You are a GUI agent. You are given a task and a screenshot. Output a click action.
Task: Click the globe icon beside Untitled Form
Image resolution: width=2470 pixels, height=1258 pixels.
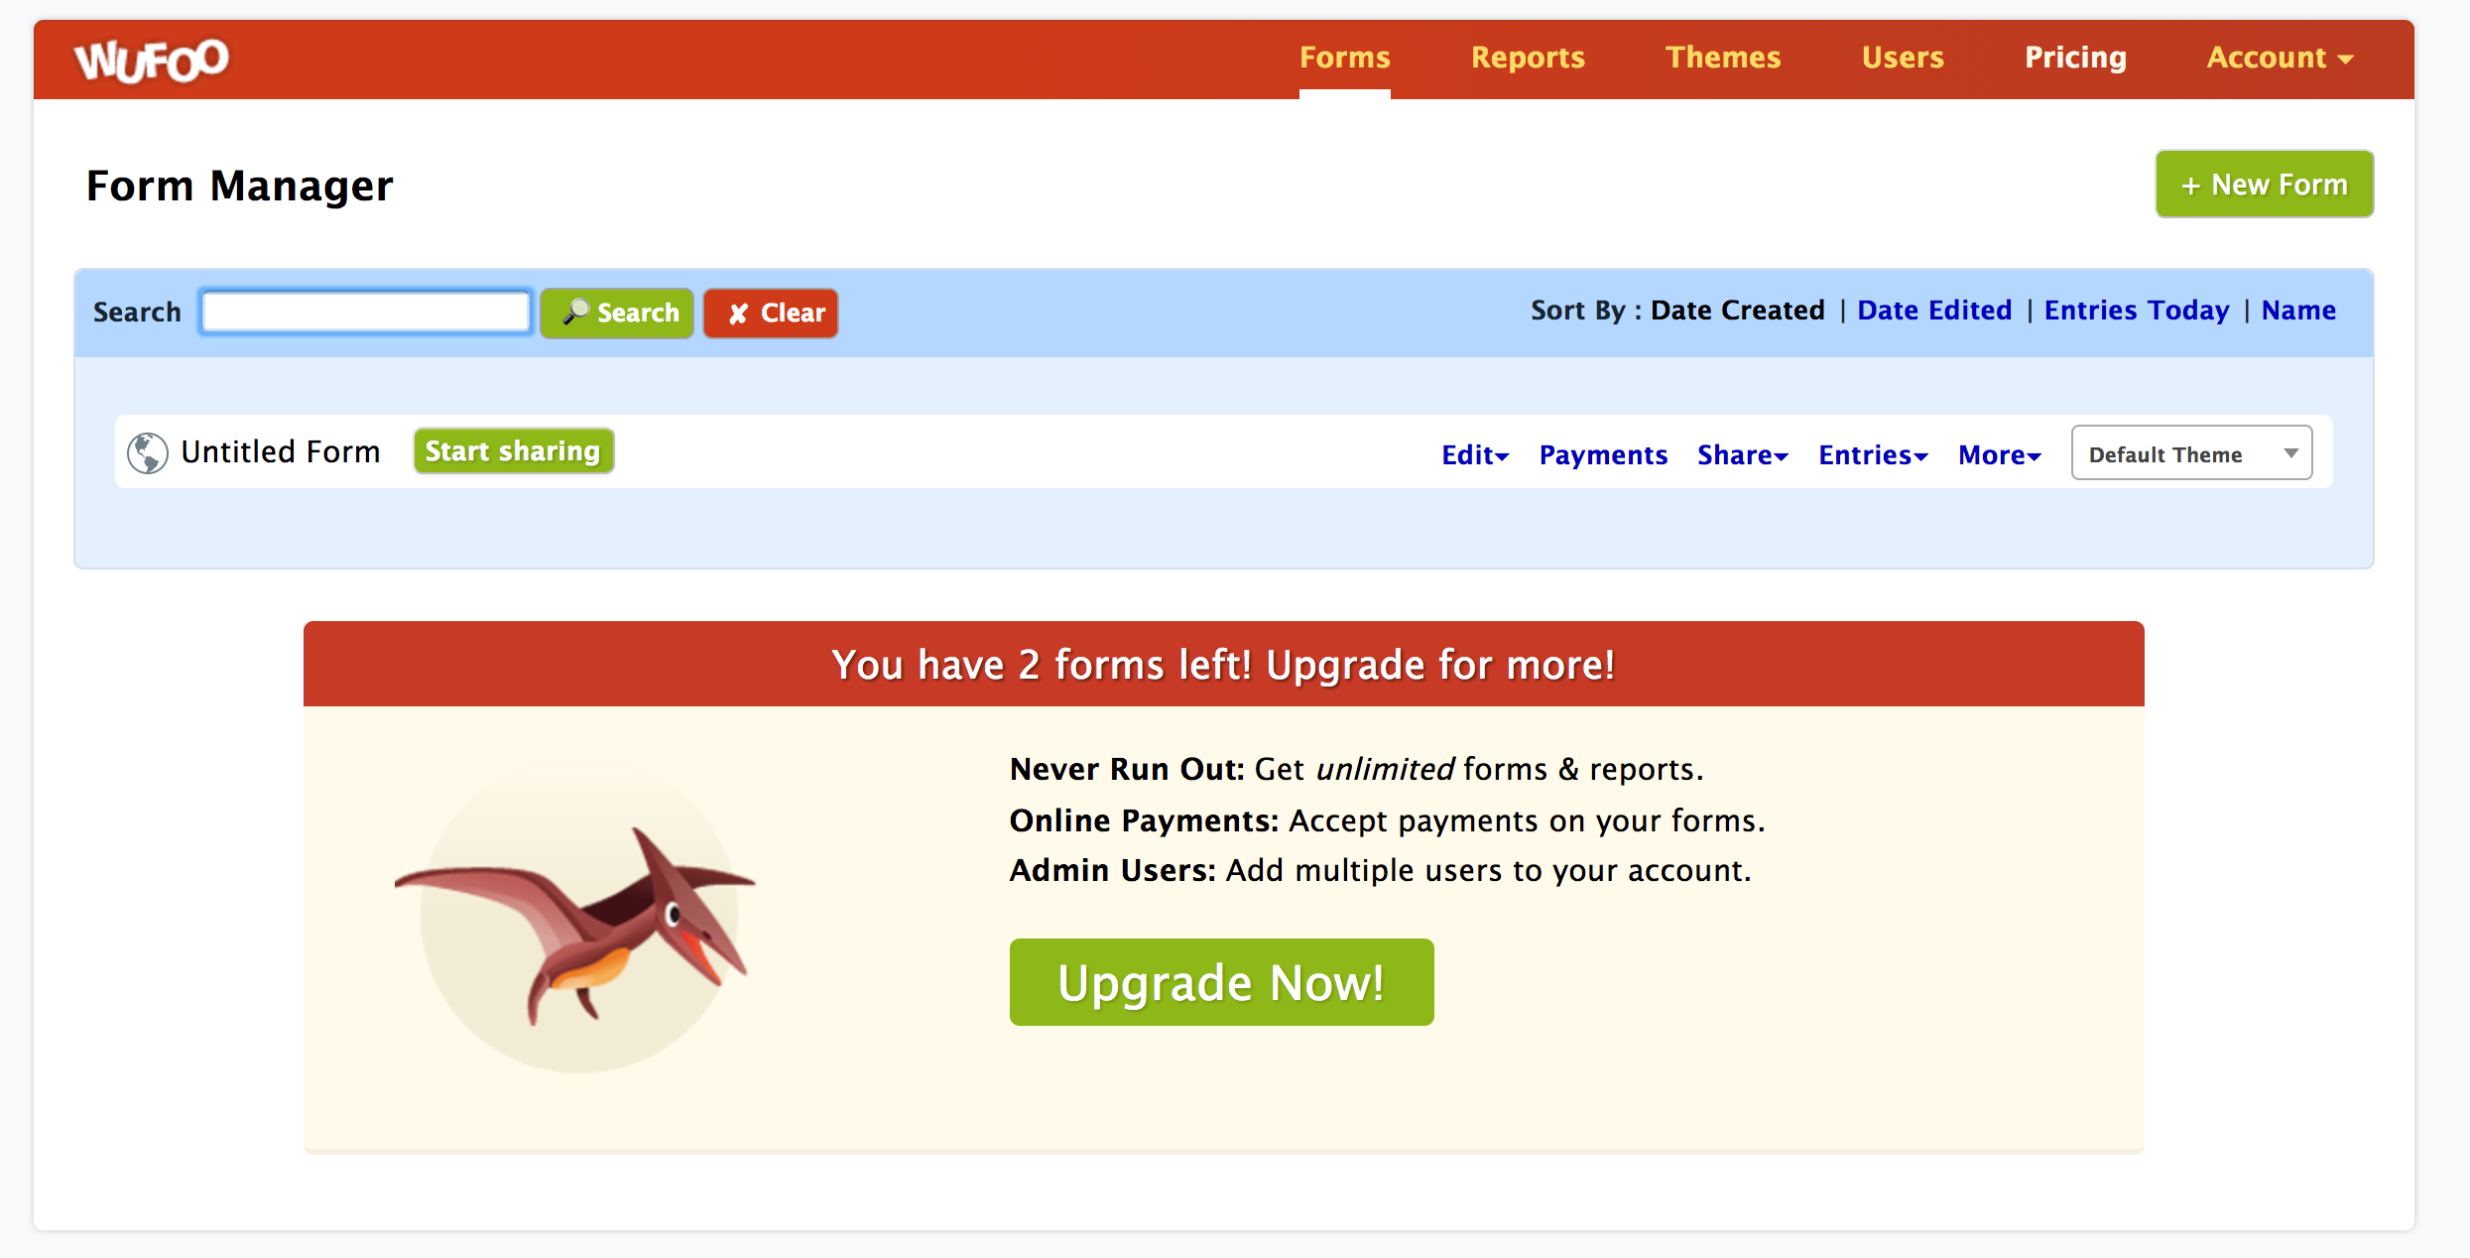[x=148, y=453]
